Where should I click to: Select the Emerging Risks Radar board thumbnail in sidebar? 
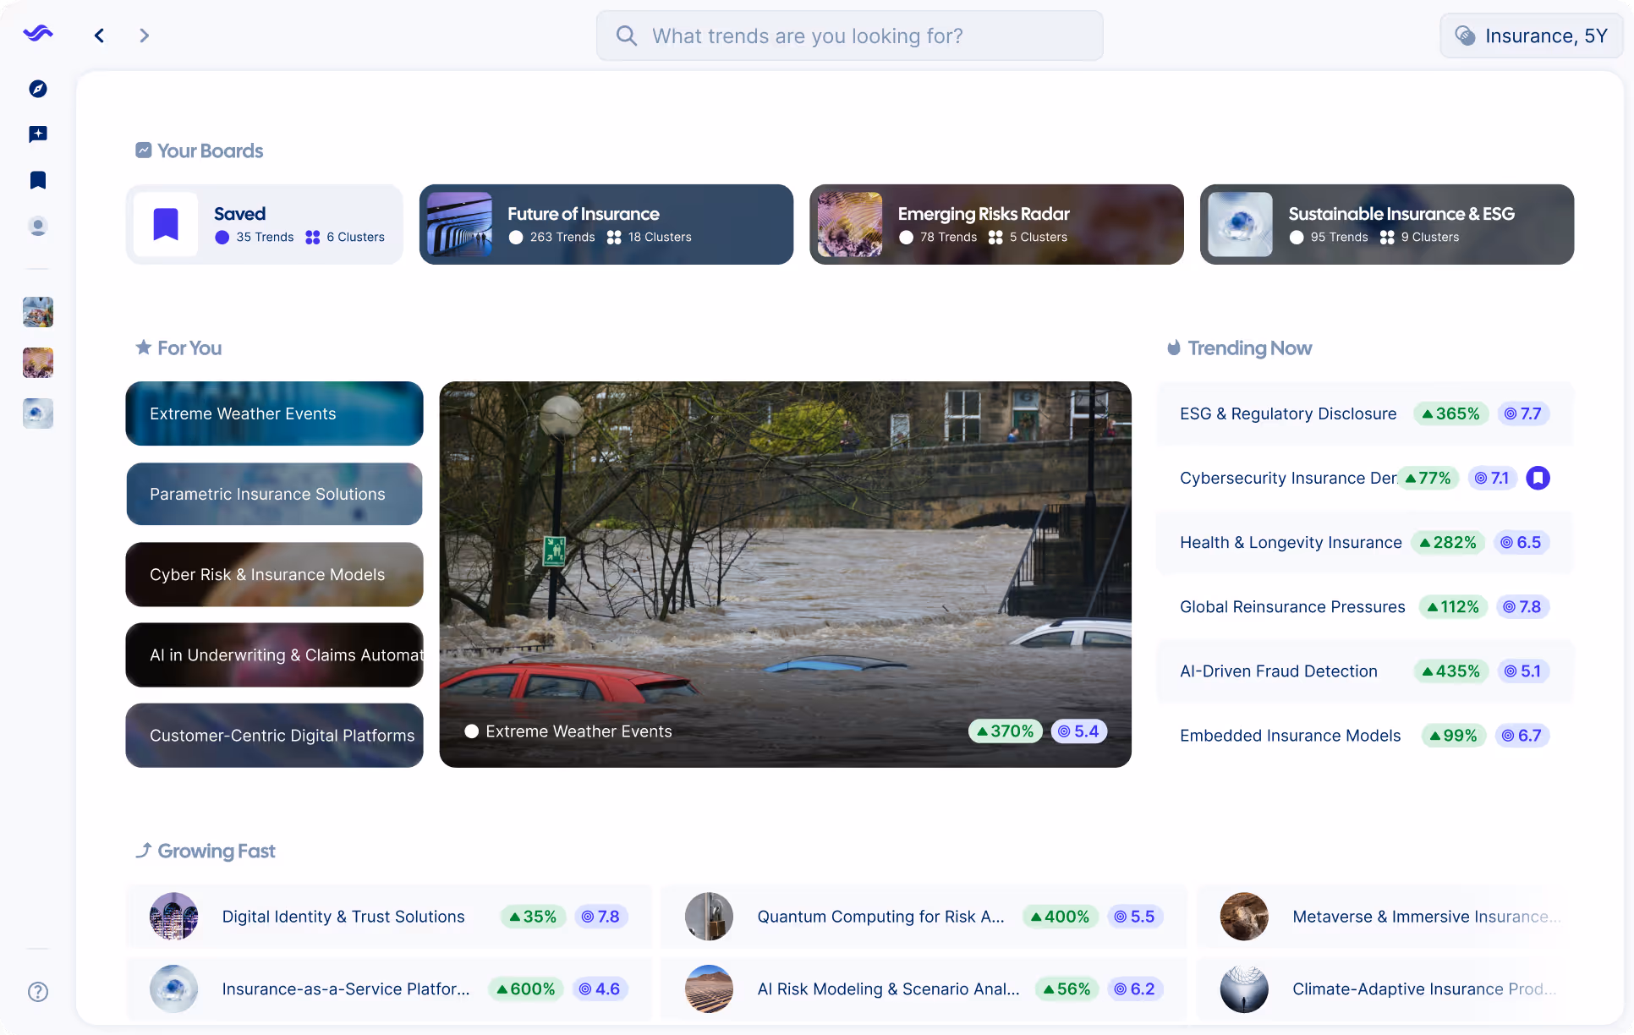click(38, 364)
